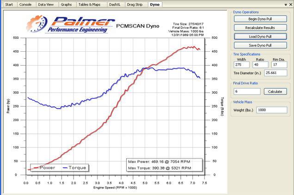Focus the Tire Diameter field

click(x=276, y=73)
